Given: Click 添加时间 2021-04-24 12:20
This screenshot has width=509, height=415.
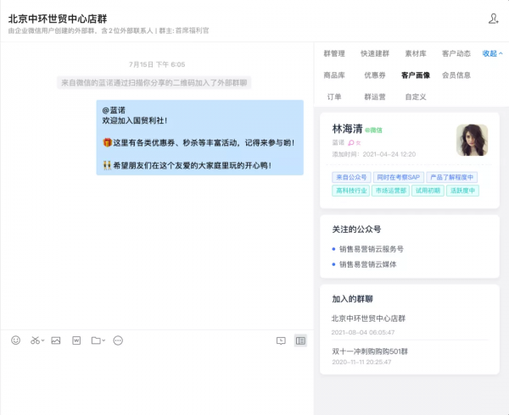Looking at the screenshot, I should (x=373, y=154).
